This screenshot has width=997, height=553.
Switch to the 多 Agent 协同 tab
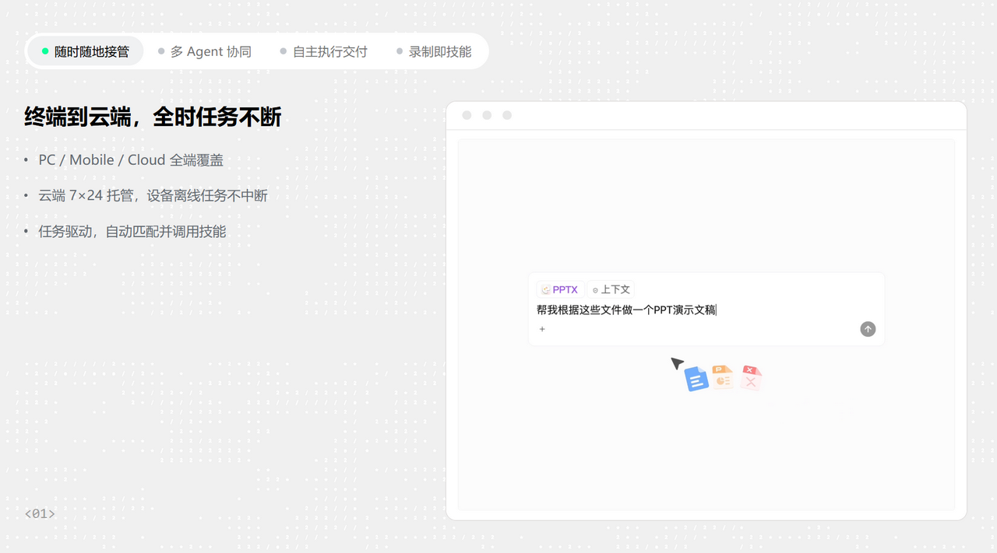pyautogui.click(x=205, y=51)
